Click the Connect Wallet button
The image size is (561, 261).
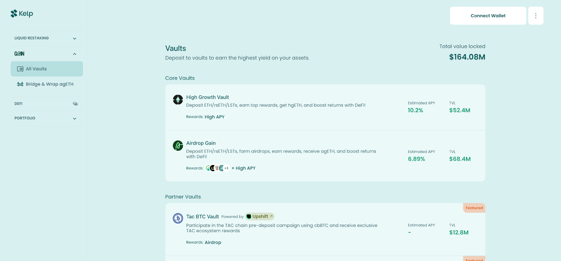(488, 16)
